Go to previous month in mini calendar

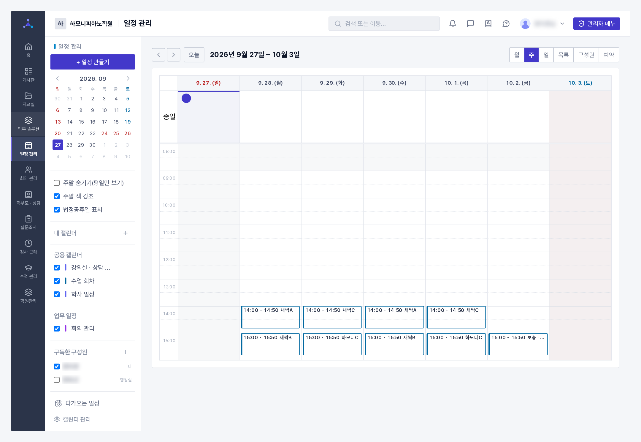click(x=58, y=78)
